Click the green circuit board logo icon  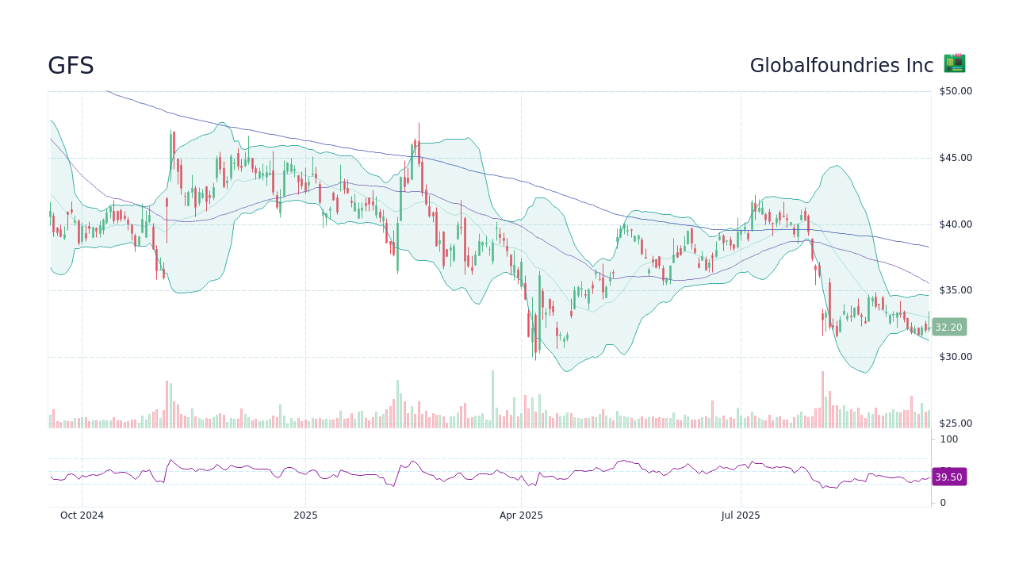coord(953,63)
